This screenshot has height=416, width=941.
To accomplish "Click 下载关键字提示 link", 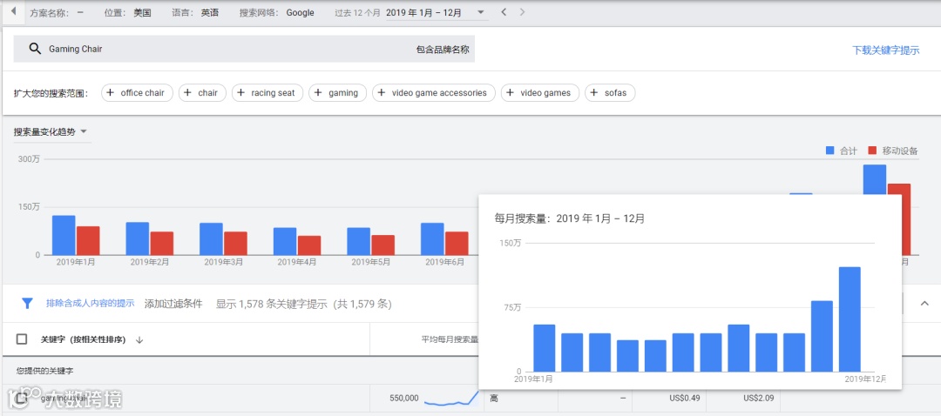I will click(x=886, y=50).
